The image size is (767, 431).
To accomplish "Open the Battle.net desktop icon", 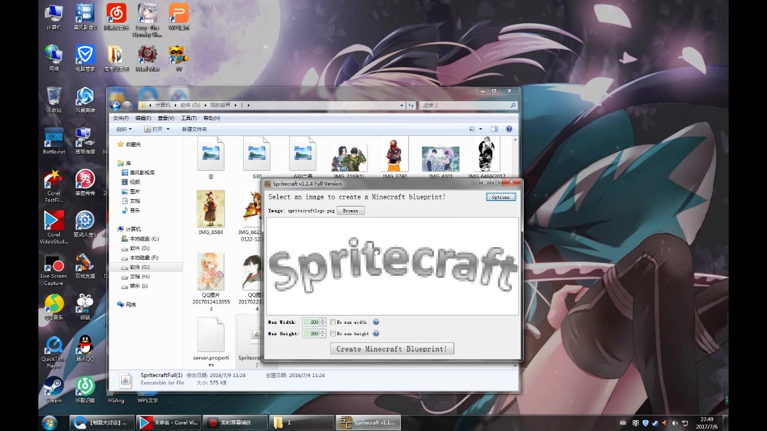I will (54, 142).
